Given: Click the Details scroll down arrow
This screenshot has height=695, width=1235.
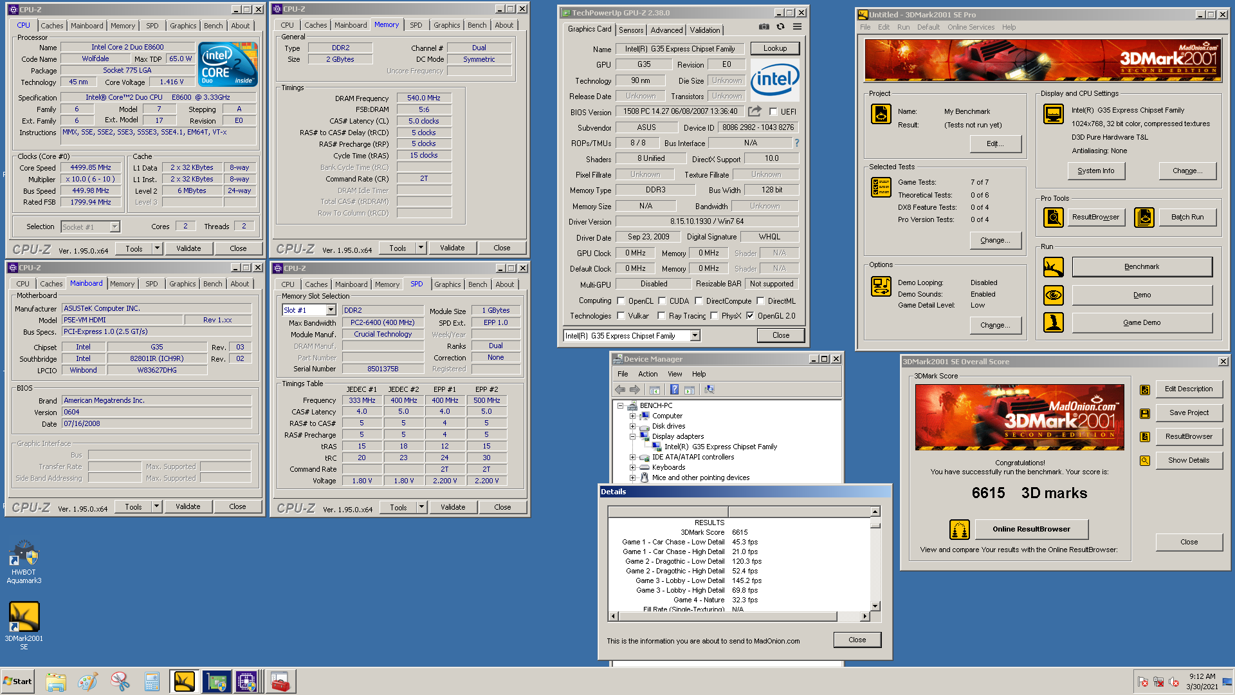Looking at the screenshot, I should 875,606.
